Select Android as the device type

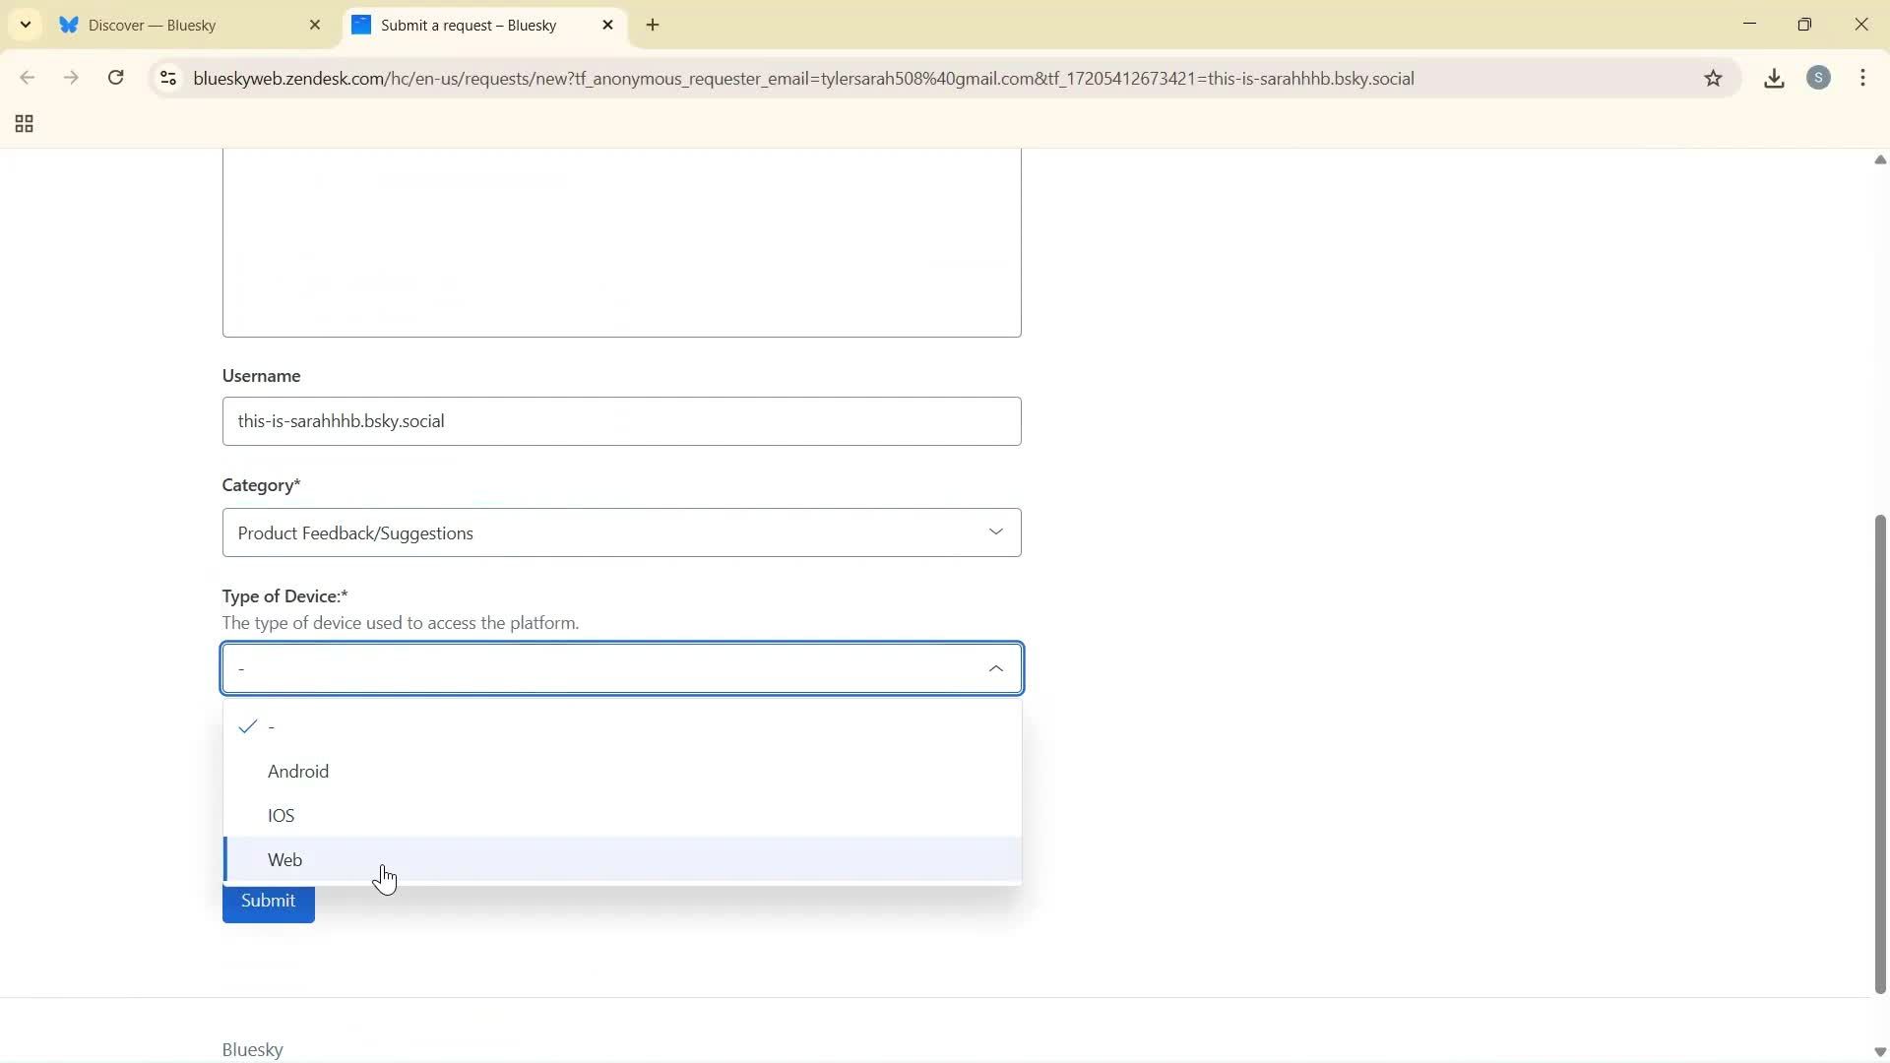click(298, 772)
